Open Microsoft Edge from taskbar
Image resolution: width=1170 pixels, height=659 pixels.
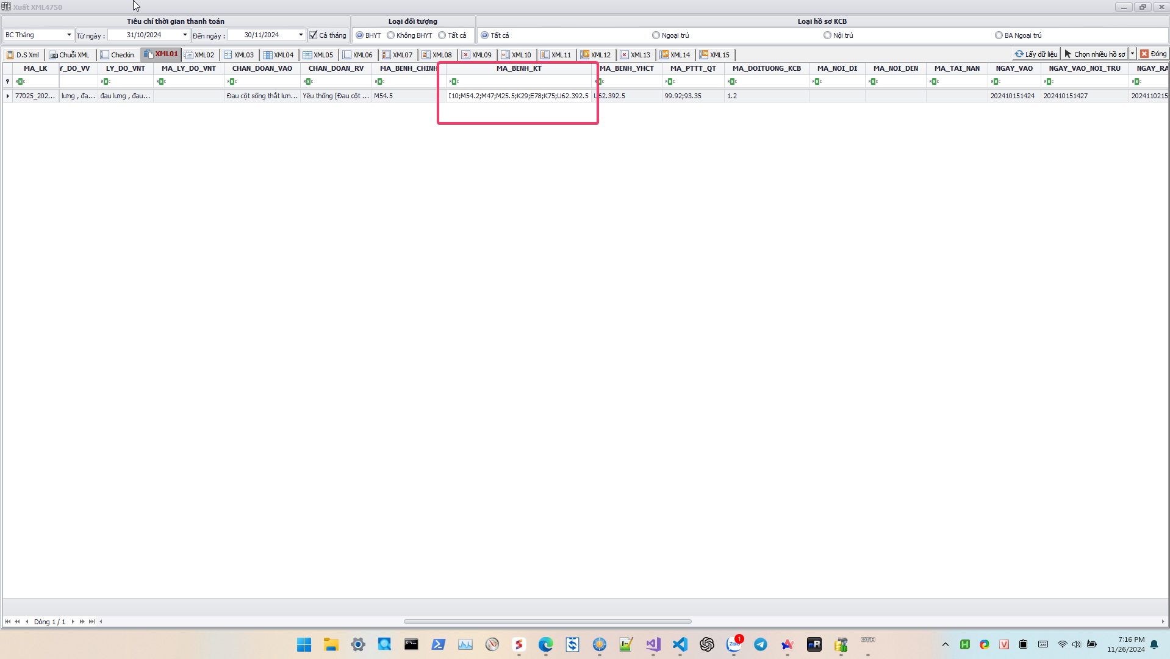click(x=545, y=644)
